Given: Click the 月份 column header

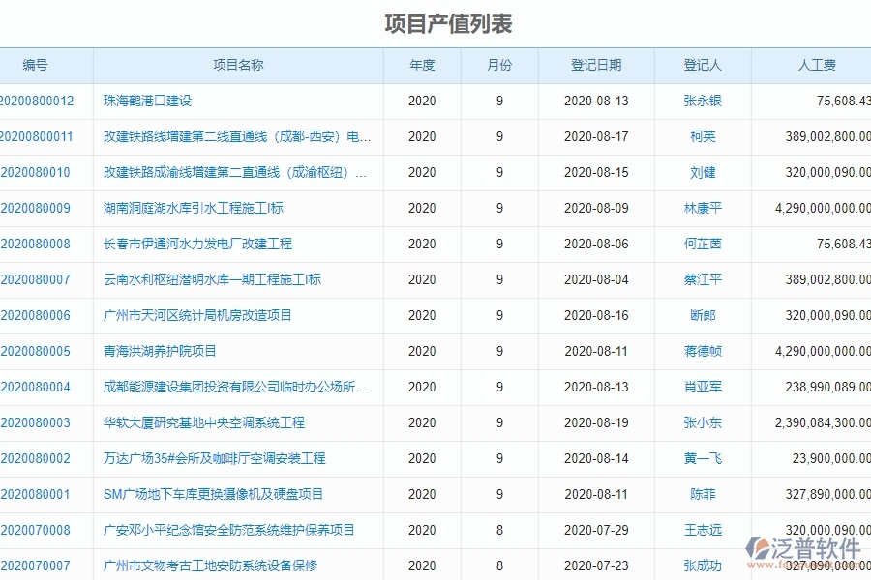Looking at the screenshot, I should [x=499, y=65].
